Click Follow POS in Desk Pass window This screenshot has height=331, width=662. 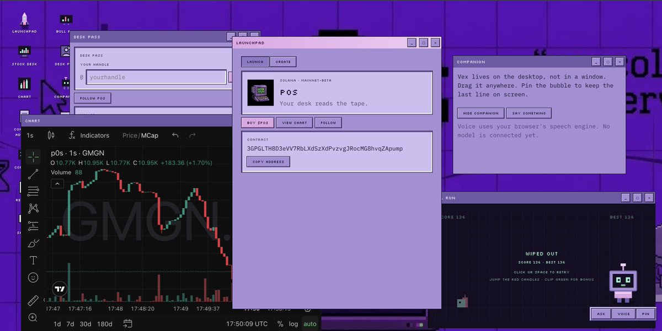pyautogui.click(x=93, y=98)
